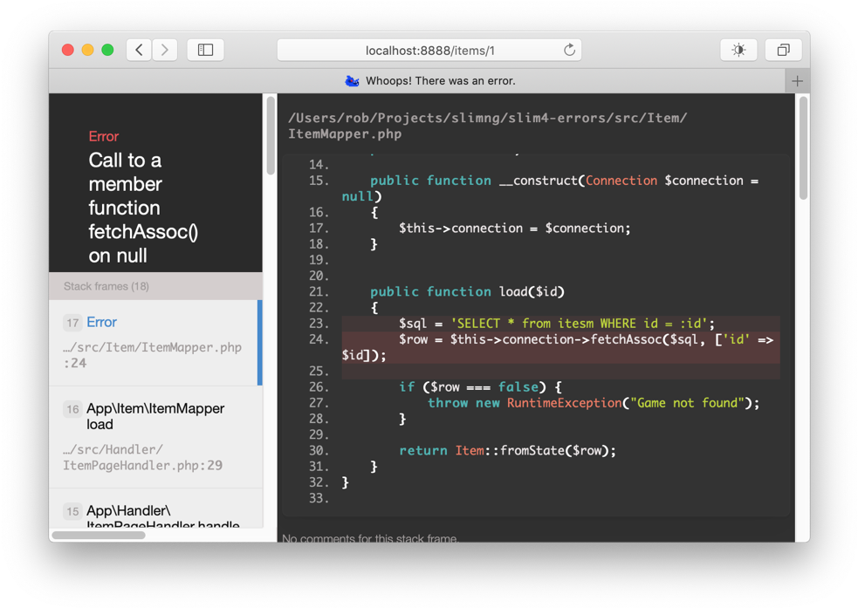858x608 pixels.
Task: Go forward with the Safari forward arrow
Action: click(x=165, y=50)
